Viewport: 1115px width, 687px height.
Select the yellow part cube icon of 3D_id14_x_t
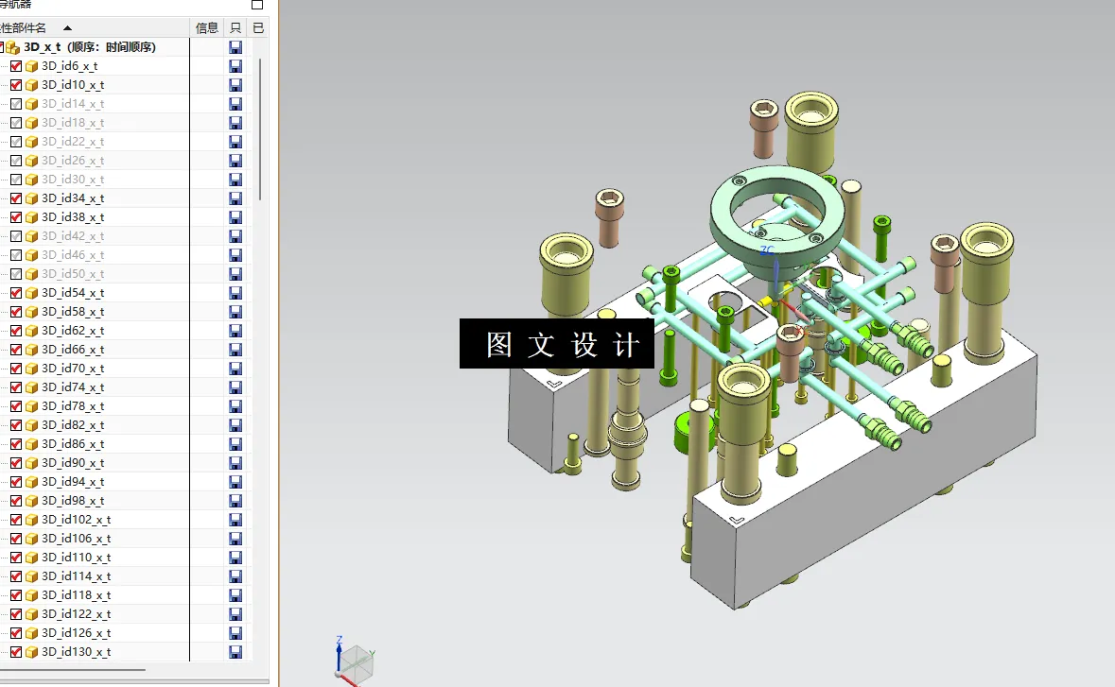point(29,103)
